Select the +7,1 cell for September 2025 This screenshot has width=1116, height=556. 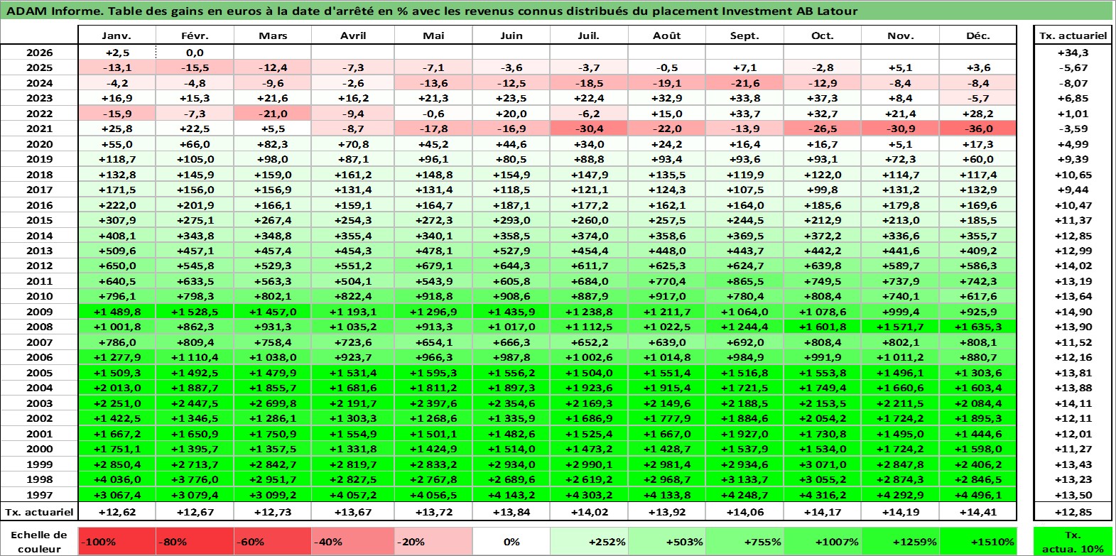pos(744,67)
